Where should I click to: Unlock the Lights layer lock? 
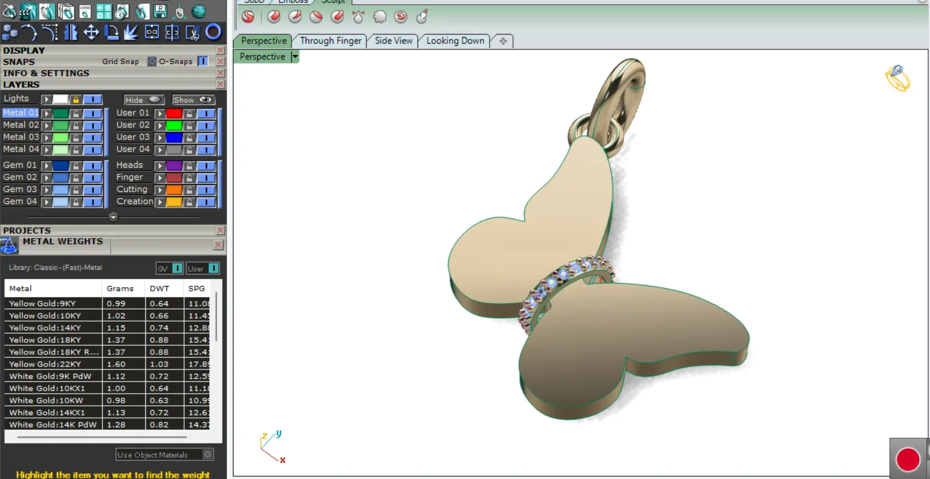point(76,99)
